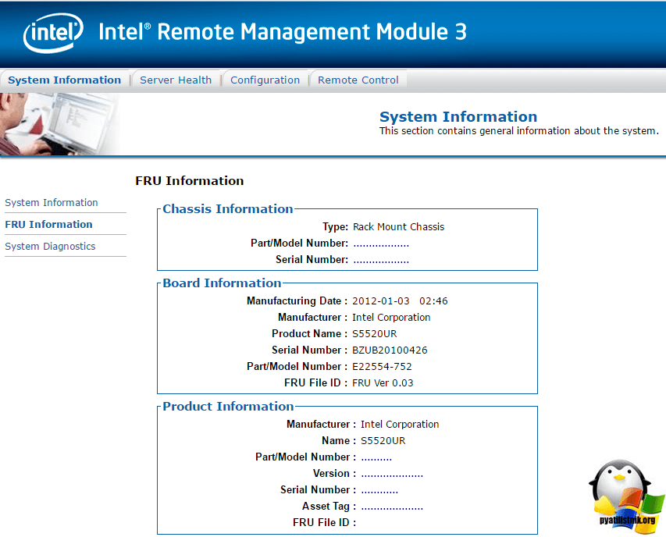666x537 pixels.
Task: Click the Intel logo in the header
Action: [54, 34]
